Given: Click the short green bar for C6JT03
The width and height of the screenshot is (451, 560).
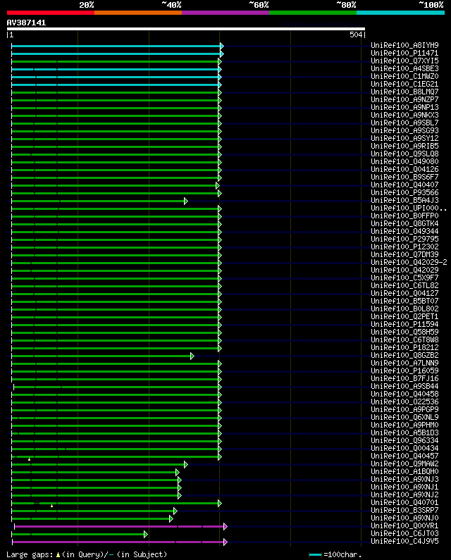Looking at the screenshot, I should tap(78, 534).
